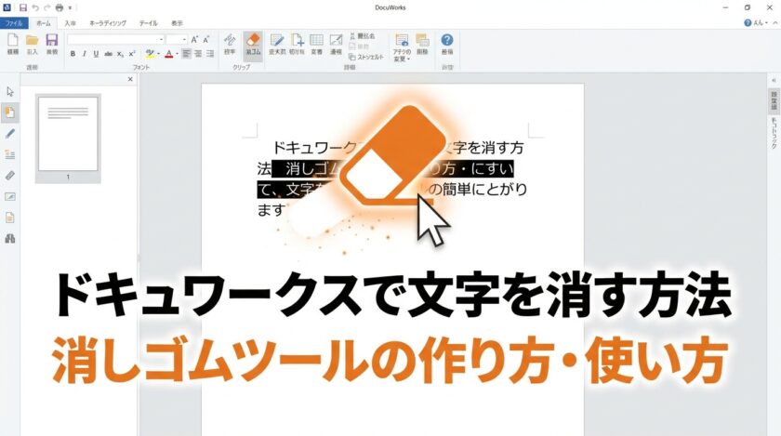The image size is (781, 436).
Task: Click the paperclip attachment sidebar icon
Action: [10, 176]
